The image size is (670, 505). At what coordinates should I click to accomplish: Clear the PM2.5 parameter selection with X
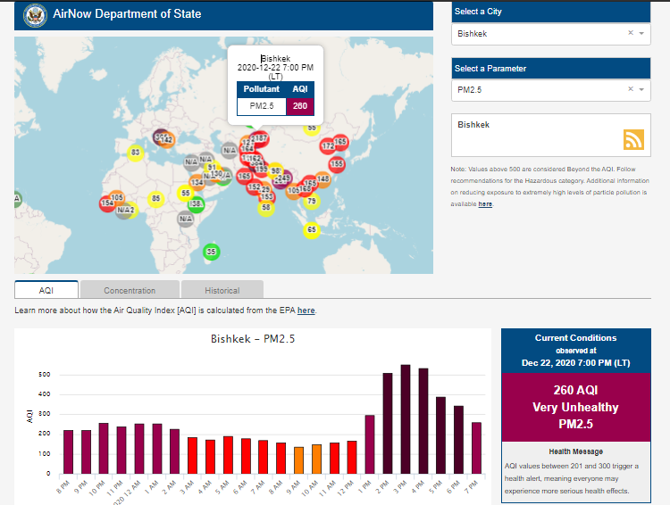(630, 89)
